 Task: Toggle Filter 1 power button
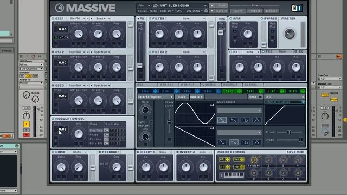150,19
